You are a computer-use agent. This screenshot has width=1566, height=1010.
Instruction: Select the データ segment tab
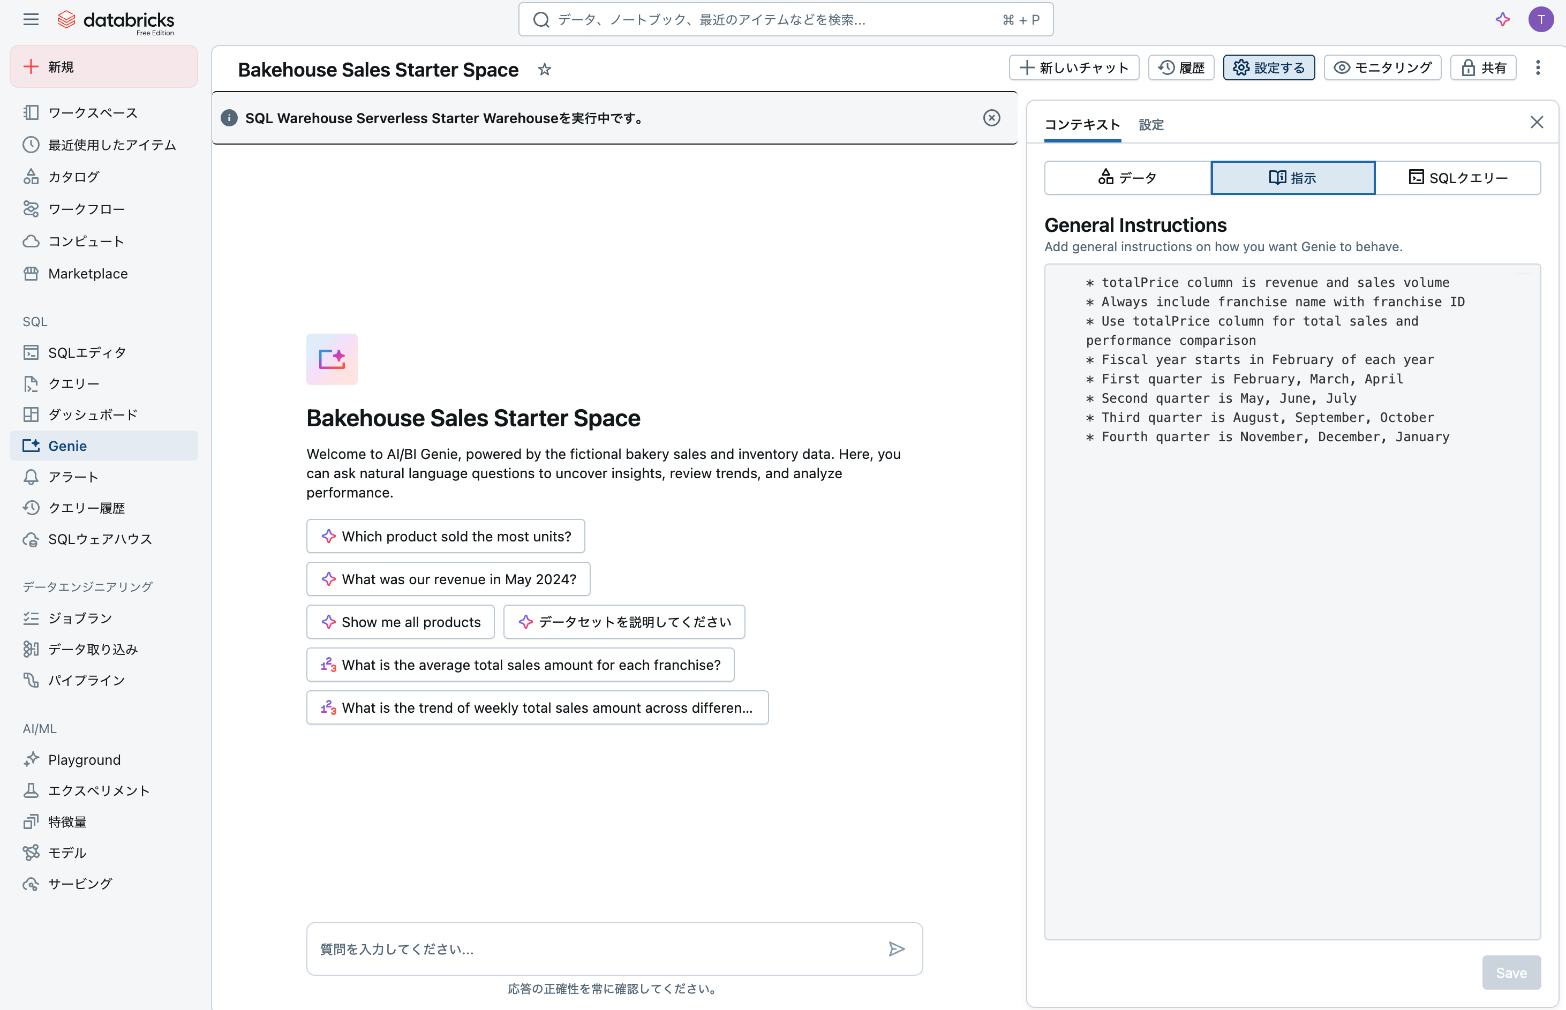point(1127,178)
